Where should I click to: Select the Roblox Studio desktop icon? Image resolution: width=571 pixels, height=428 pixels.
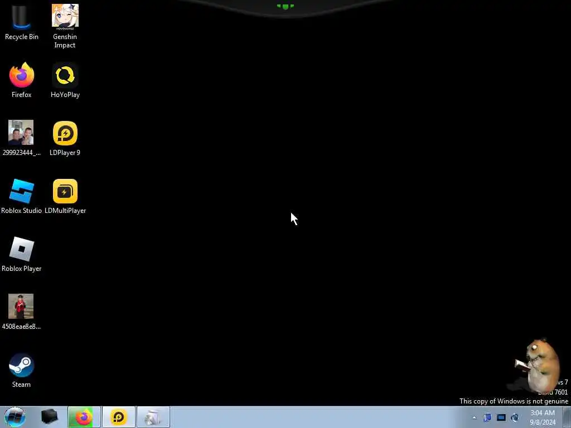click(22, 196)
